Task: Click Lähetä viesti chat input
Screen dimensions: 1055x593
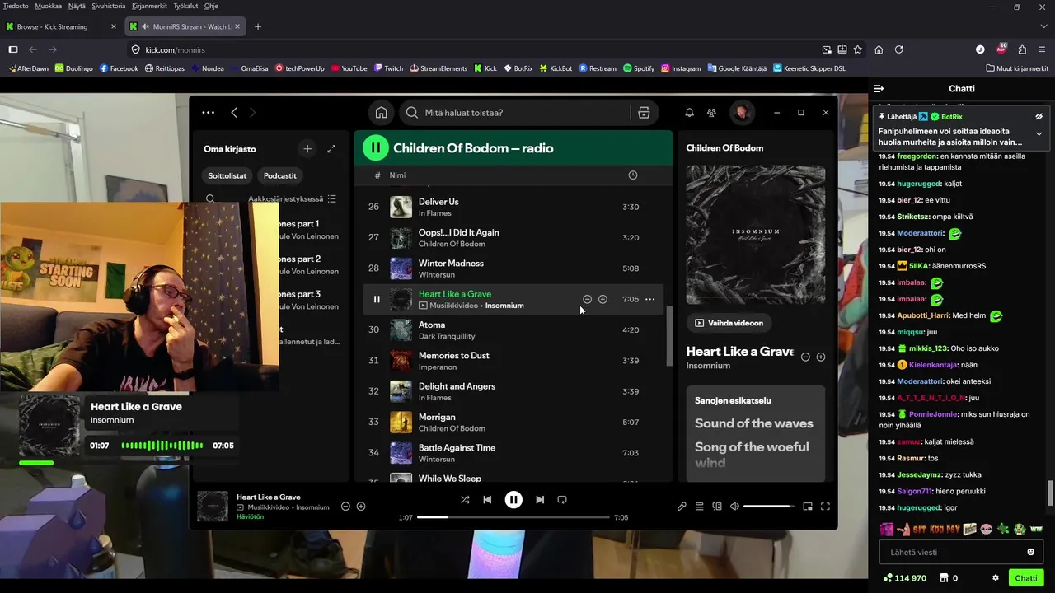Action: [951, 552]
